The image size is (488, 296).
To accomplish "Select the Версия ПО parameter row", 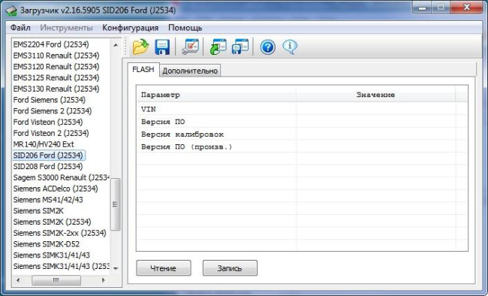I will click(x=302, y=122).
